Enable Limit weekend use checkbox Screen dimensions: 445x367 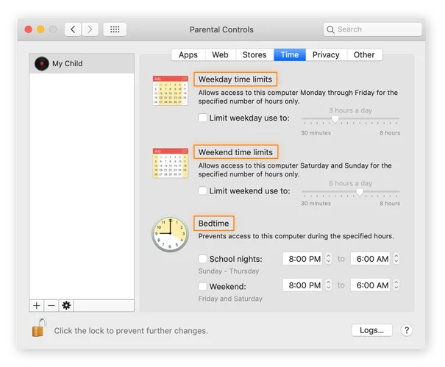[203, 191]
